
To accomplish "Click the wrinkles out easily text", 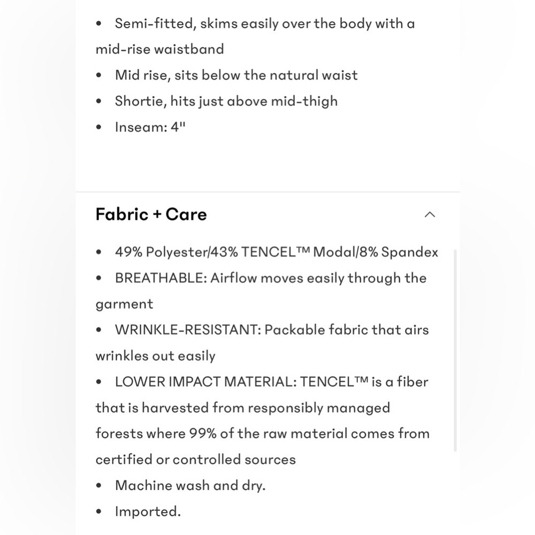I will (156, 356).
